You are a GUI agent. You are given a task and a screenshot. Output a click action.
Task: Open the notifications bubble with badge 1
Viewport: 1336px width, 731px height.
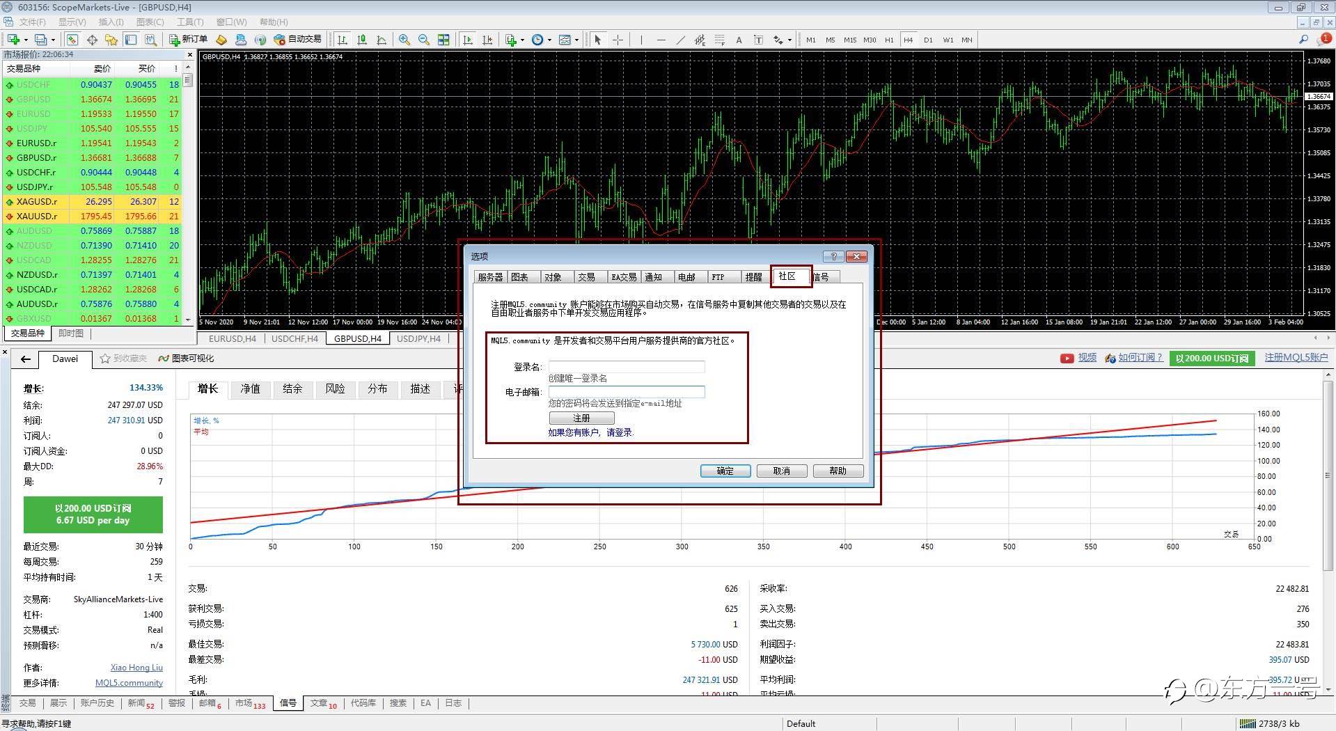(x=1324, y=40)
